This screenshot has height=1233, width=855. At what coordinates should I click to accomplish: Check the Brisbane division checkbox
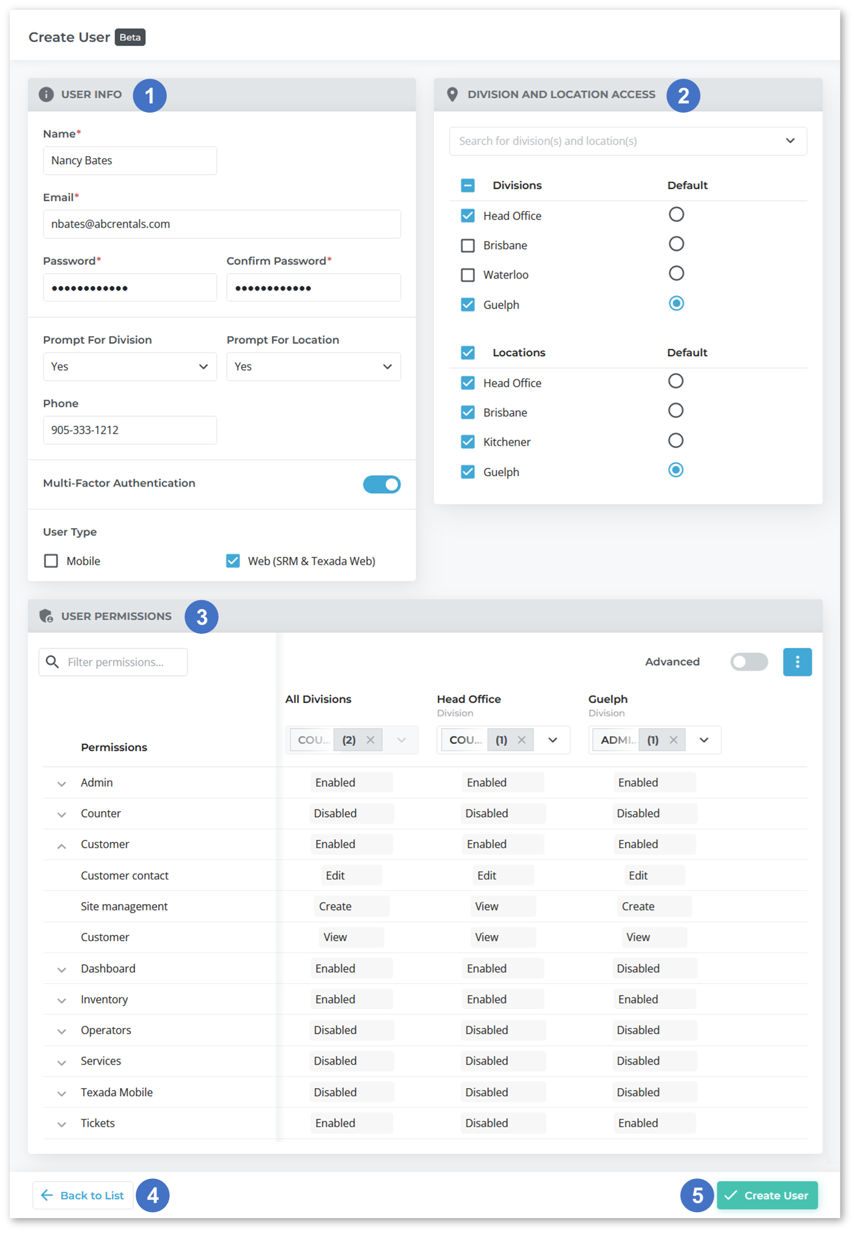(468, 246)
